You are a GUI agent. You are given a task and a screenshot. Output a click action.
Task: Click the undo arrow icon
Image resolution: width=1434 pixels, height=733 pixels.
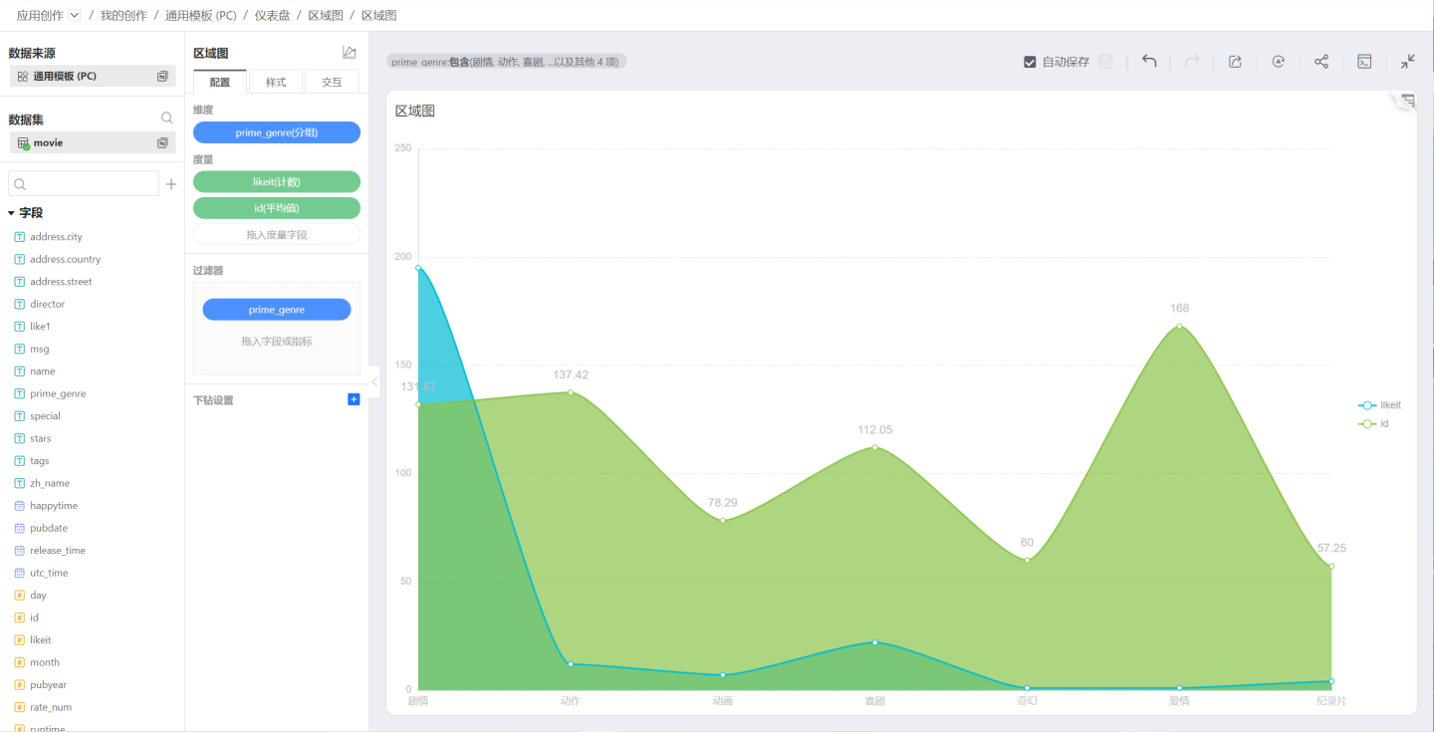(x=1149, y=62)
